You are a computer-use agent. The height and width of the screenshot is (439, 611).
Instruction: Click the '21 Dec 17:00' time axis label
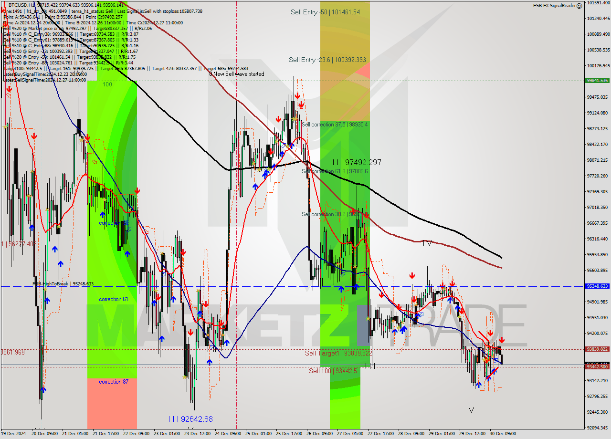point(106,434)
